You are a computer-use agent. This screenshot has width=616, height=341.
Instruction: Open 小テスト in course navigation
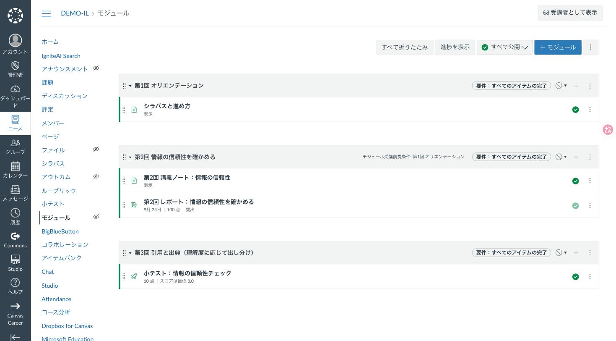pyautogui.click(x=53, y=204)
